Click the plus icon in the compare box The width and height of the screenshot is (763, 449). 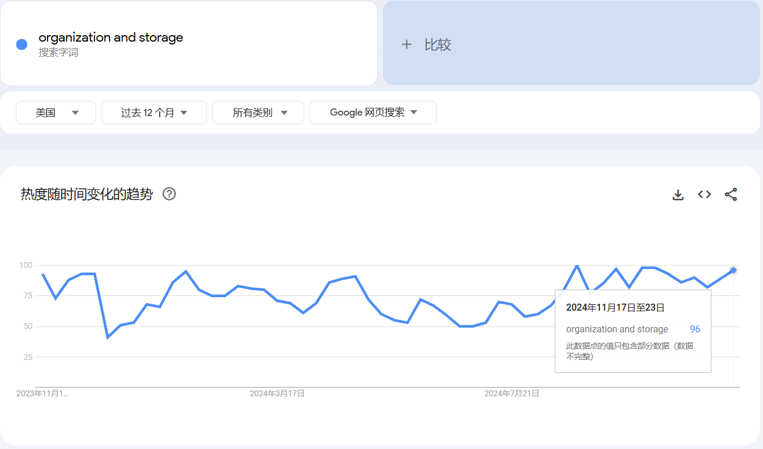406,45
